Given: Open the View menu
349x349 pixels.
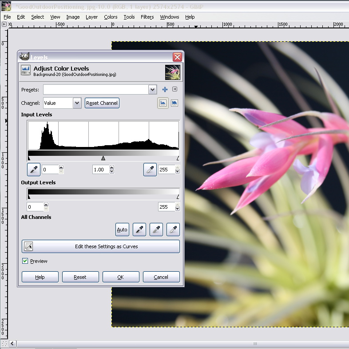Looking at the screenshot, I should [55, 17].
